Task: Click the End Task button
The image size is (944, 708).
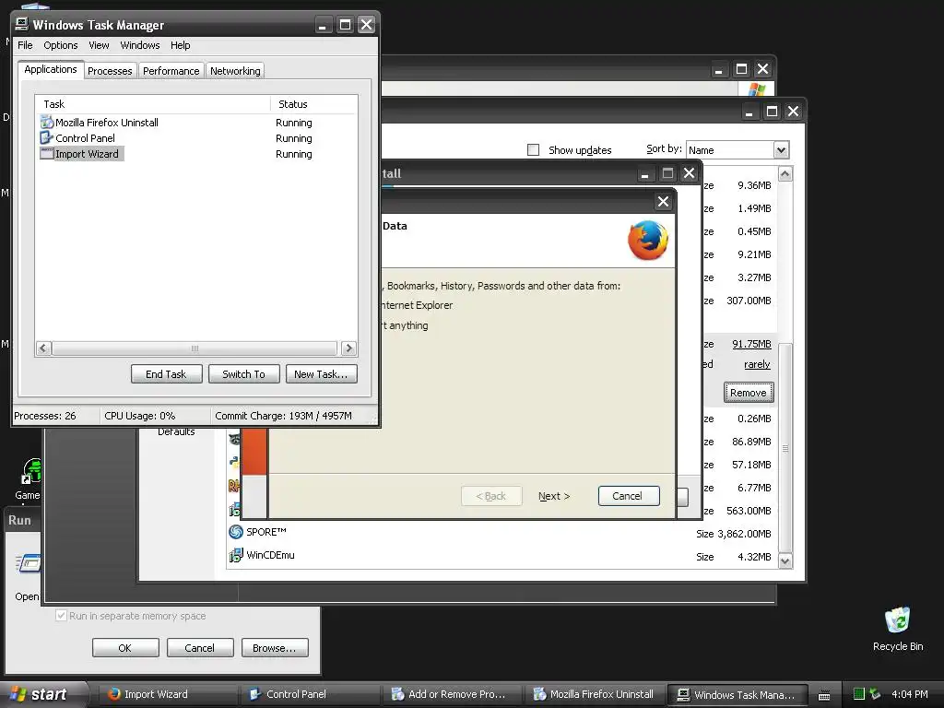Action: coord(166,374)
